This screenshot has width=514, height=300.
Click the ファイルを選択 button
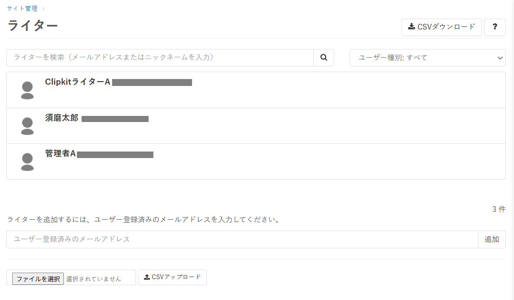pyautogui.click(x=38, y=279)
